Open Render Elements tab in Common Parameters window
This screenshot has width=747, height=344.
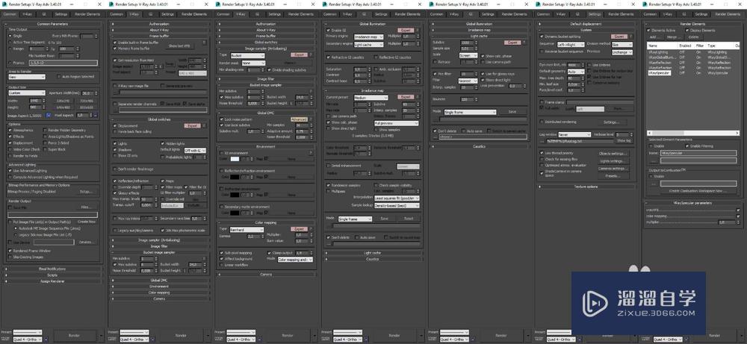87,14
